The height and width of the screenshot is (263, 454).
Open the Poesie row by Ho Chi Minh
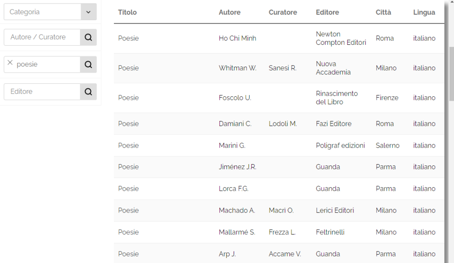[x=279, y=38]
